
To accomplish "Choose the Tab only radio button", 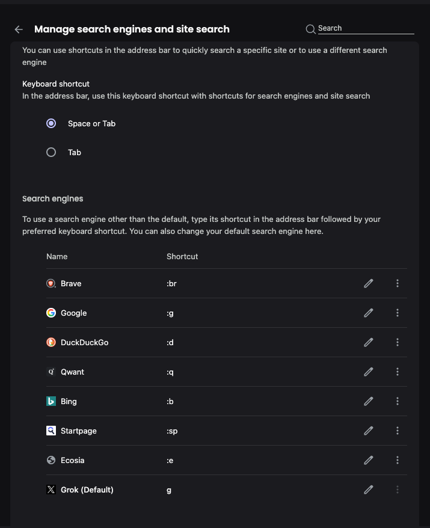I will 51,153.
